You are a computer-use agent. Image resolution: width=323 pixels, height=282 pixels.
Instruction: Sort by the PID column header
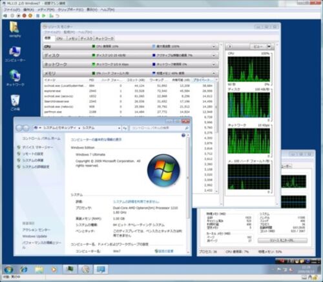coord(92,80)
